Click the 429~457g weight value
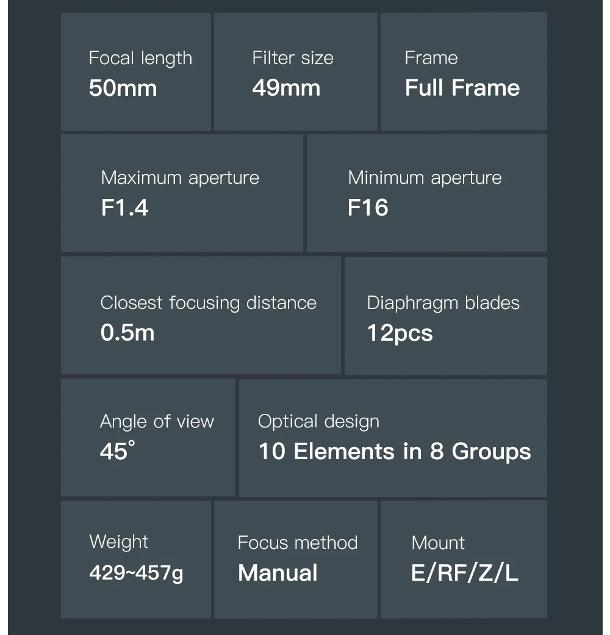 click(x=136, y=573)
